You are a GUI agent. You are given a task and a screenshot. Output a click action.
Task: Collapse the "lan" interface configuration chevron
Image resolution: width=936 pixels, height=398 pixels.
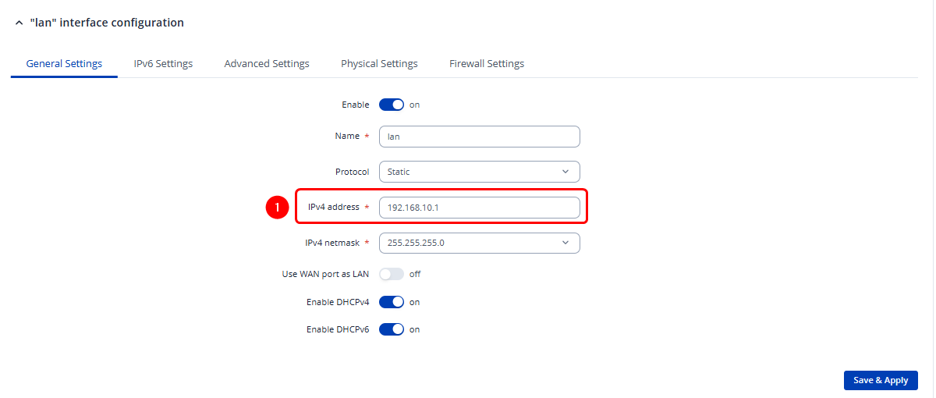pos(19,23)
